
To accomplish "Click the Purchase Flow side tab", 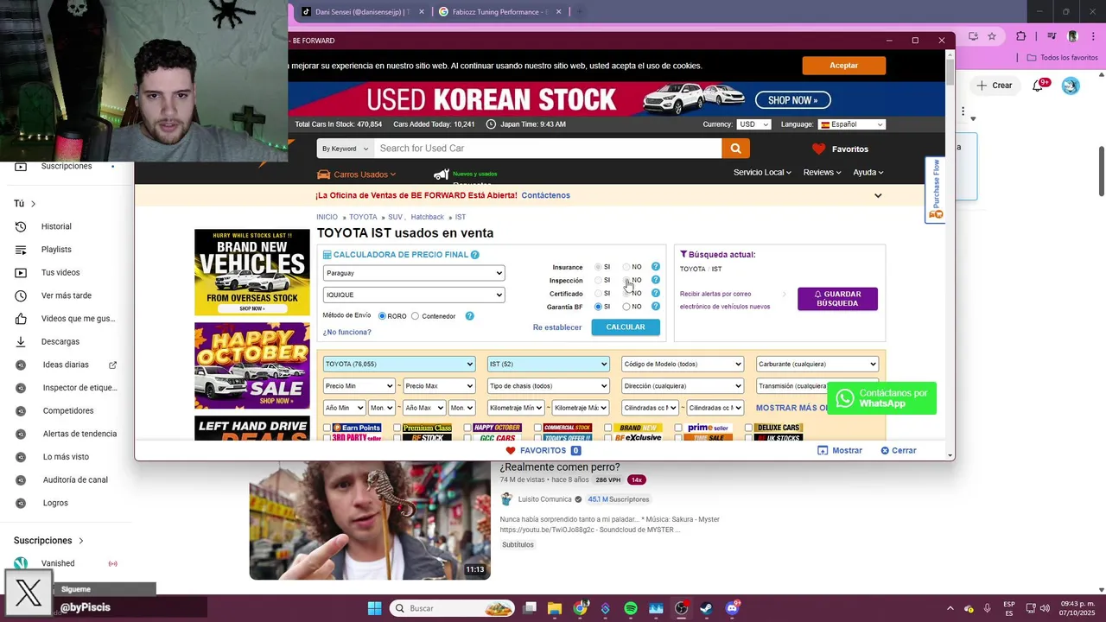I will [x=935, y=190].
